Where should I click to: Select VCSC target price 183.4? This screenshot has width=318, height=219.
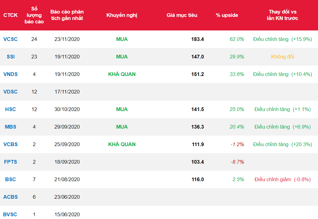point(198,39)
